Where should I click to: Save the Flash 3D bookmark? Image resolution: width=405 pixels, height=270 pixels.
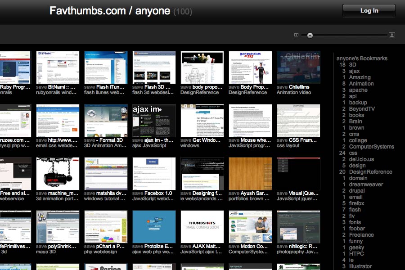[137, 87]
